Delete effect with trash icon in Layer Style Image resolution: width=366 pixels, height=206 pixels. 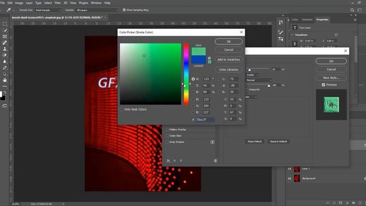coord(216,161)
